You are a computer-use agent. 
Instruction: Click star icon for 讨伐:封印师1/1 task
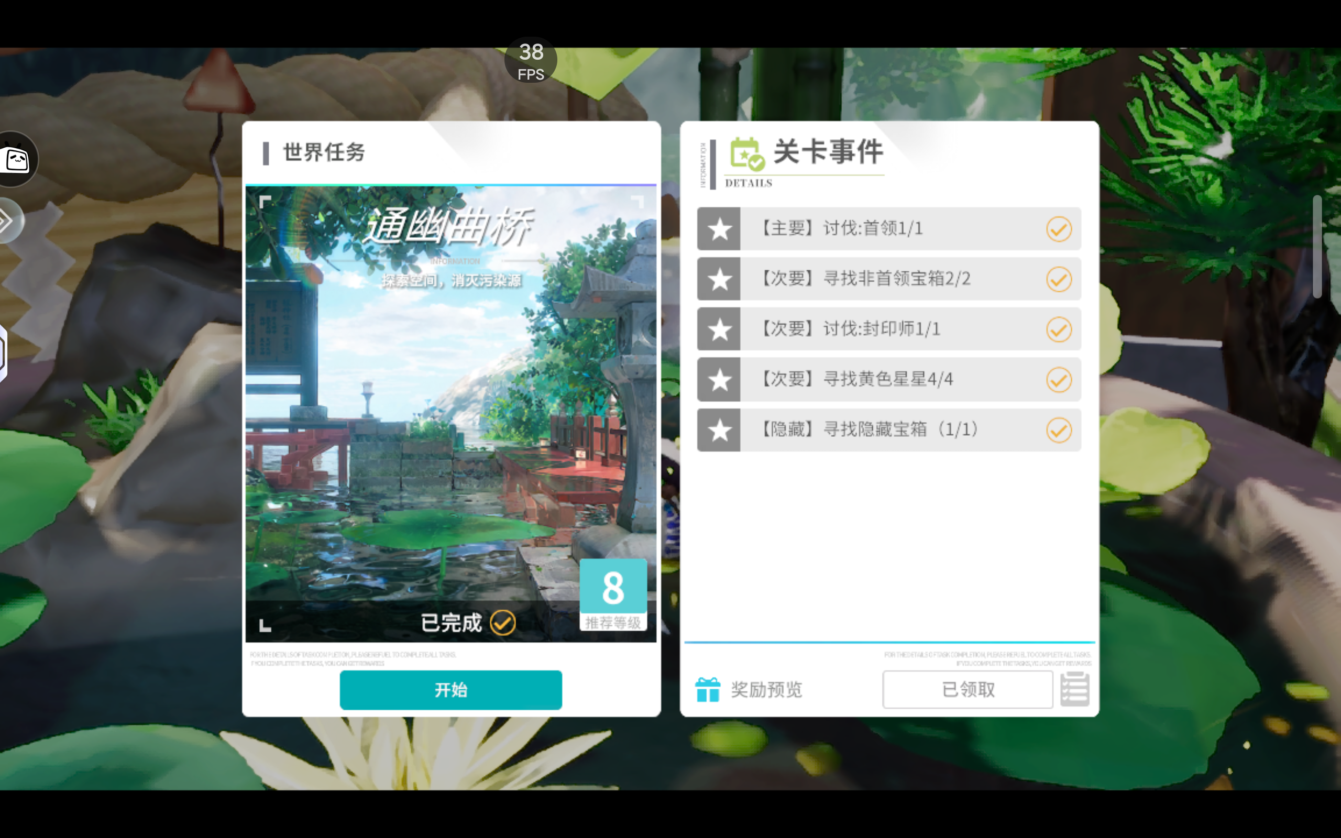pyautogui.click(x=719, y=330)
